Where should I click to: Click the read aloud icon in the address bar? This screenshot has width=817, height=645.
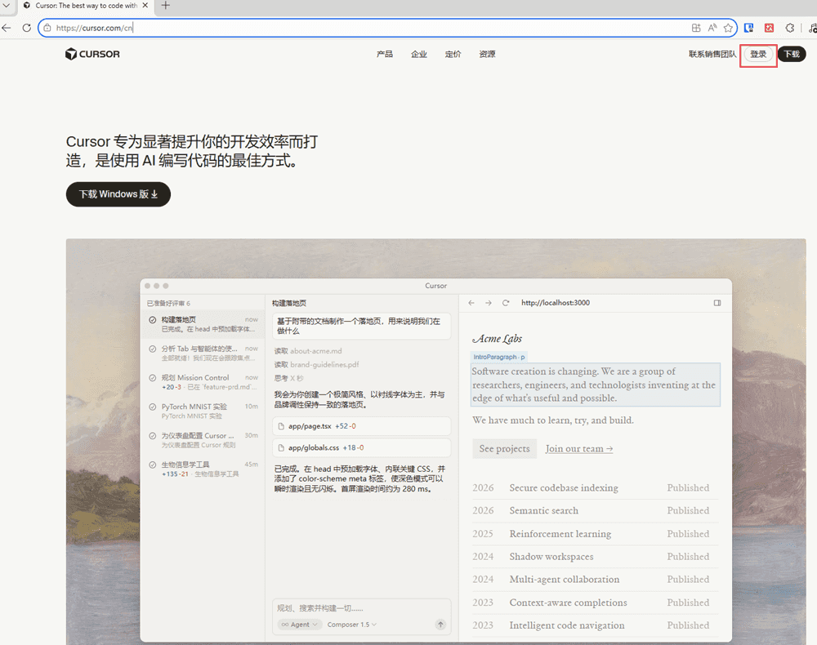pos(712,28)
